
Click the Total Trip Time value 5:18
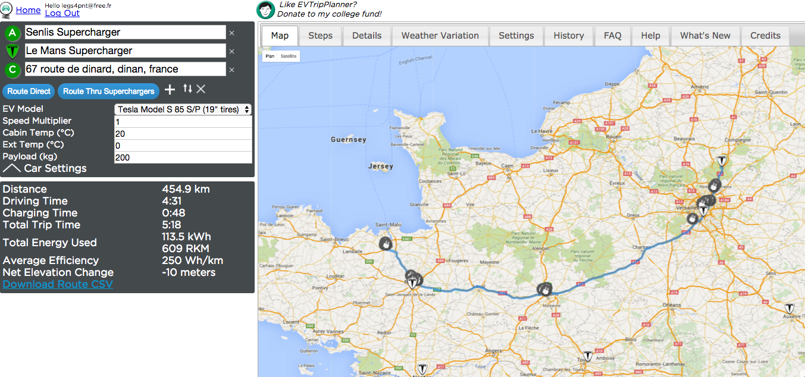173,225
